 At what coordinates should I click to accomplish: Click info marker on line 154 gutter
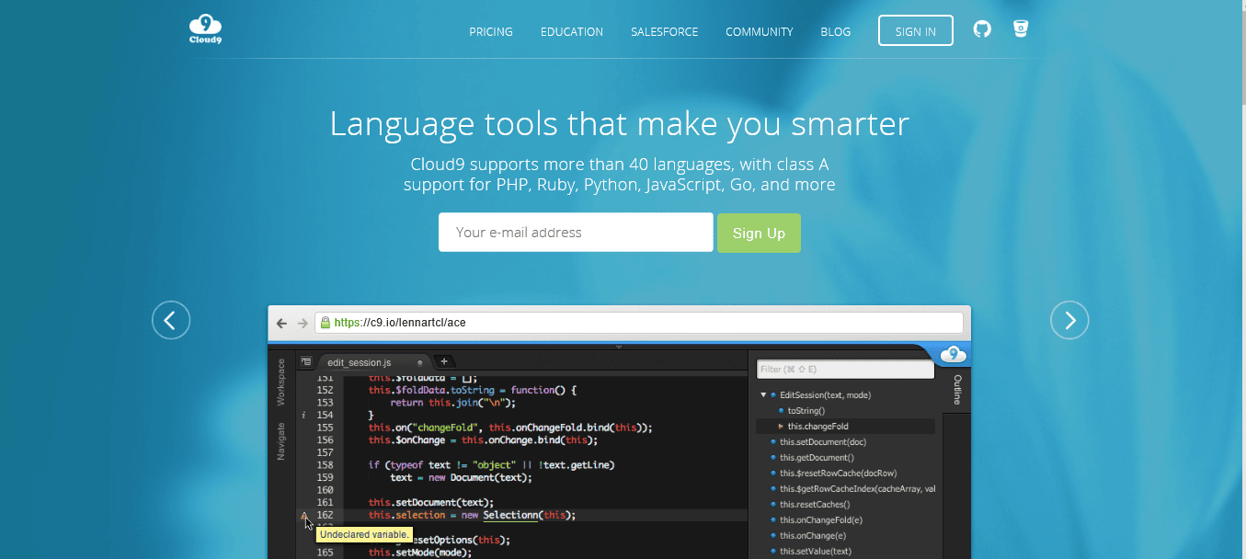[304, 416]
